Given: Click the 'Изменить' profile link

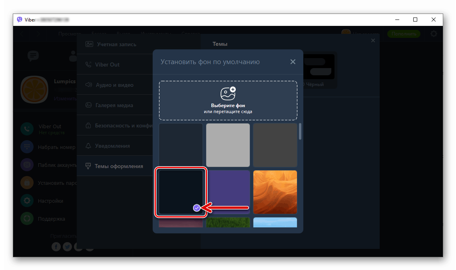Looking at the screenshot, I should click(65, 98).
